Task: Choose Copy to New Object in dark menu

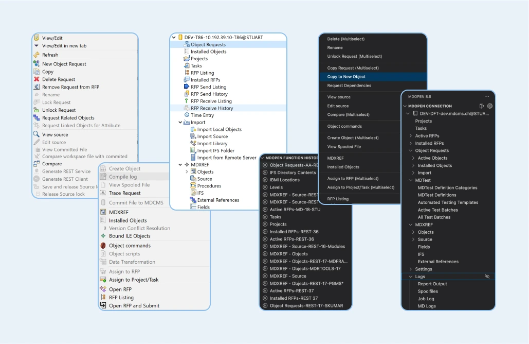Action: pyautogui.click(x=346, y=77)
